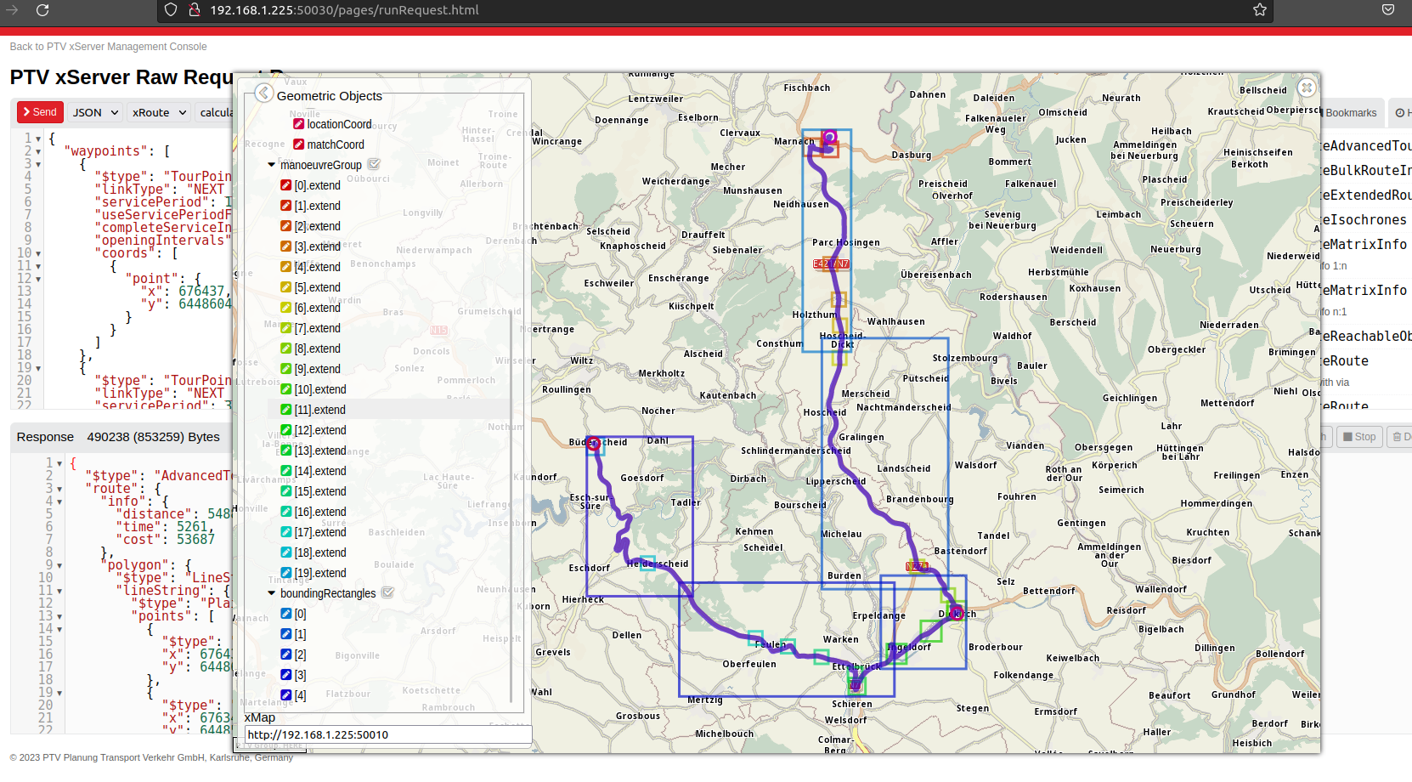The height and width of the screenshot is (782, 1412).
Task: Click the locationCoord pencil icon
Action: 299,124
